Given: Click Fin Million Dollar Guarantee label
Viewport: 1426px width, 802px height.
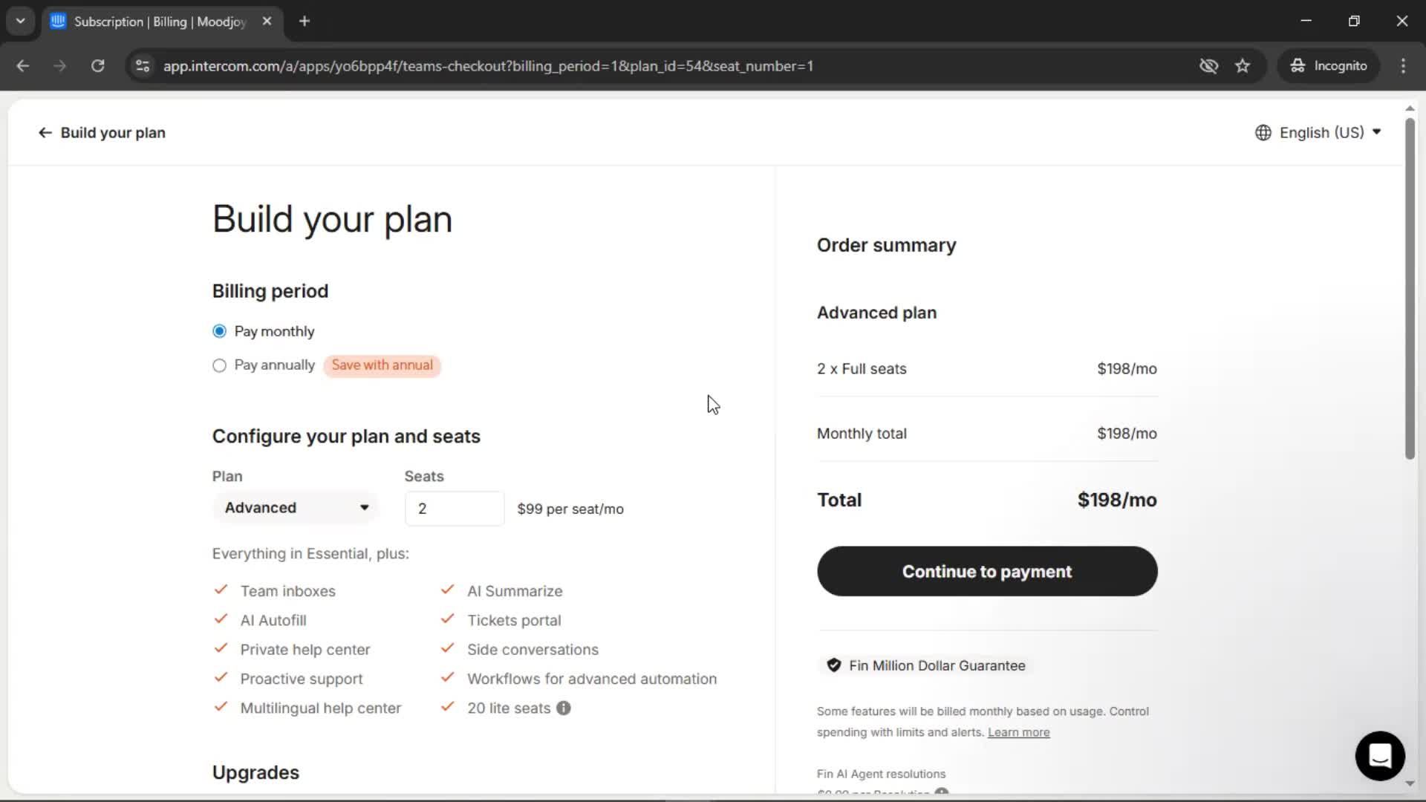Looking at the screenshot, I should point(937,666).
